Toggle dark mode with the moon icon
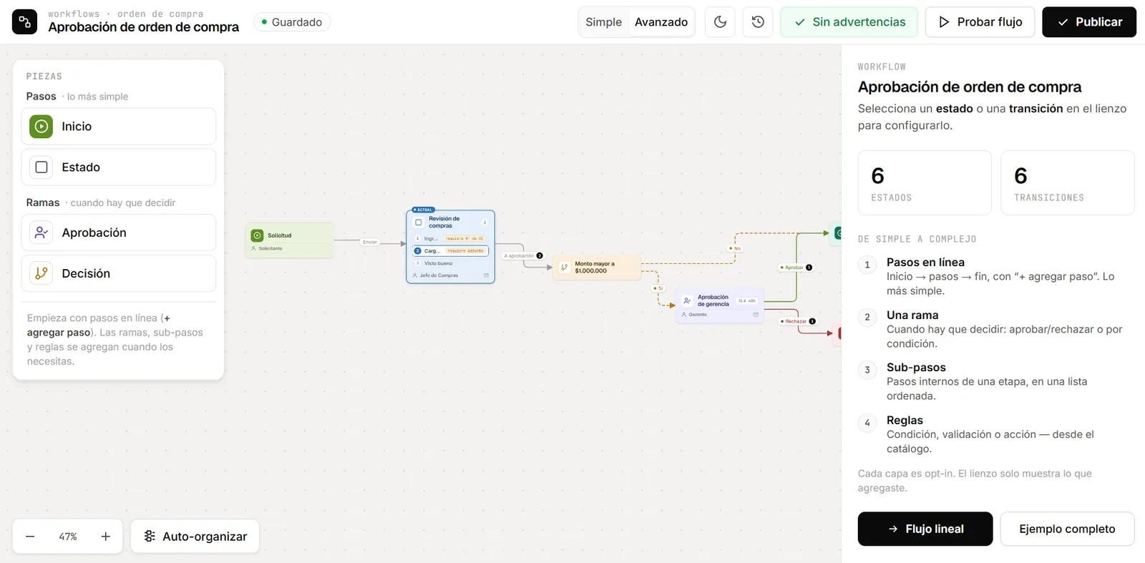Screen dimensions: 1145x563 (720, 22)
